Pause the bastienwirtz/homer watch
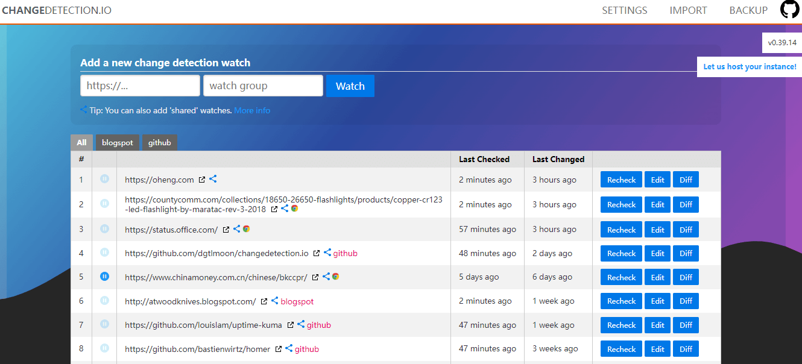The image size is (802, 364). click(104, 348)
